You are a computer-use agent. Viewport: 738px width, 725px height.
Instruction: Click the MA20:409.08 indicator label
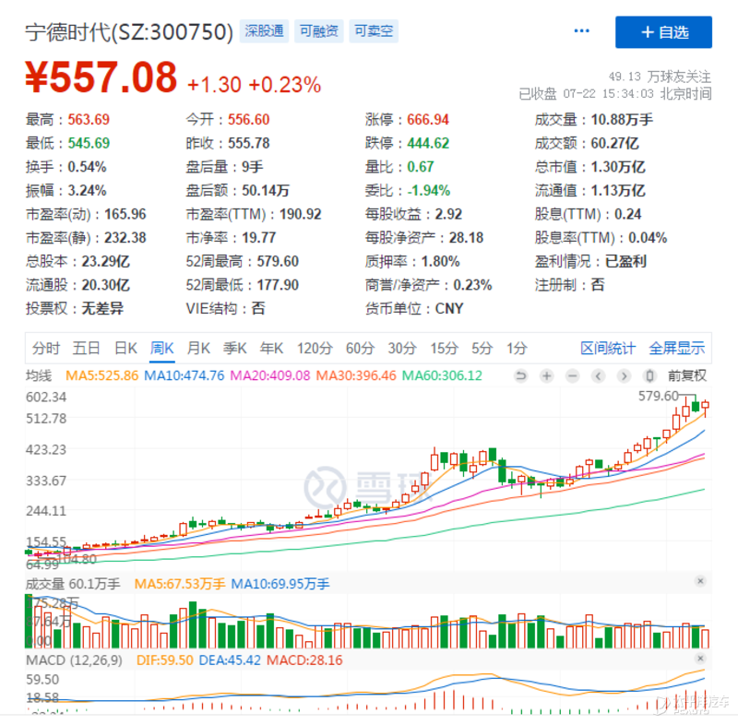(x=270, y=376)
